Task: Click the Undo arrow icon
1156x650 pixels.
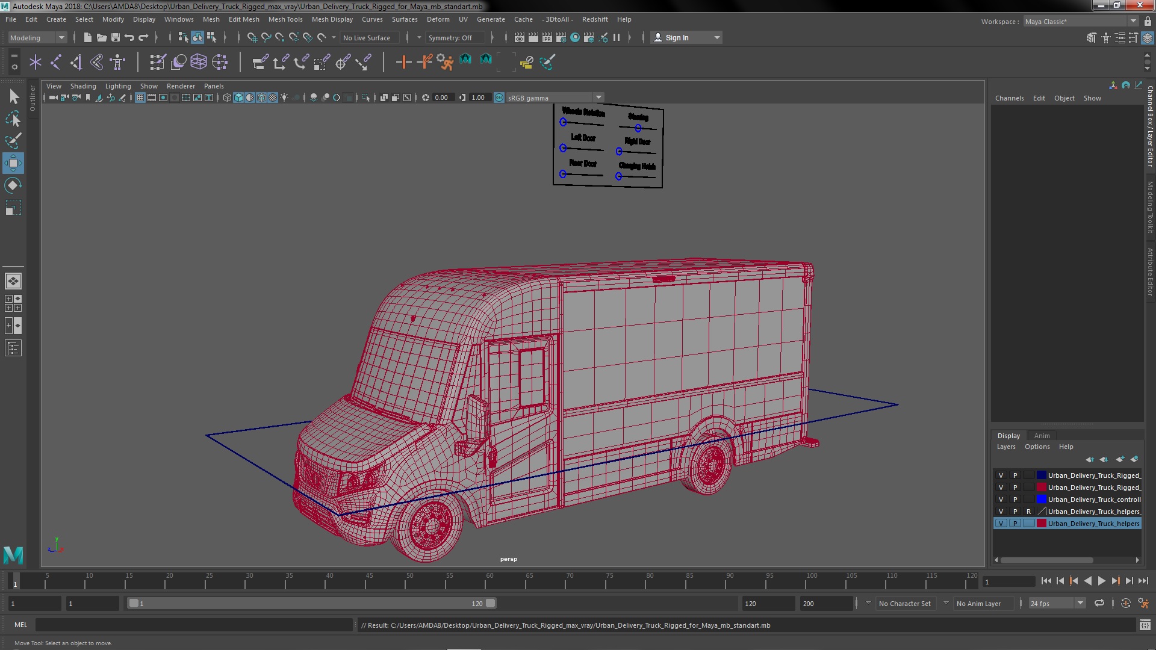Action: click(x=129, y=37)
